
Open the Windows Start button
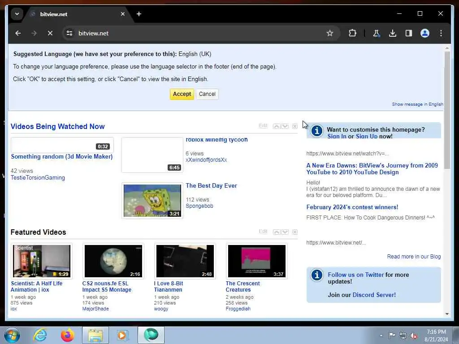point(12,335)
